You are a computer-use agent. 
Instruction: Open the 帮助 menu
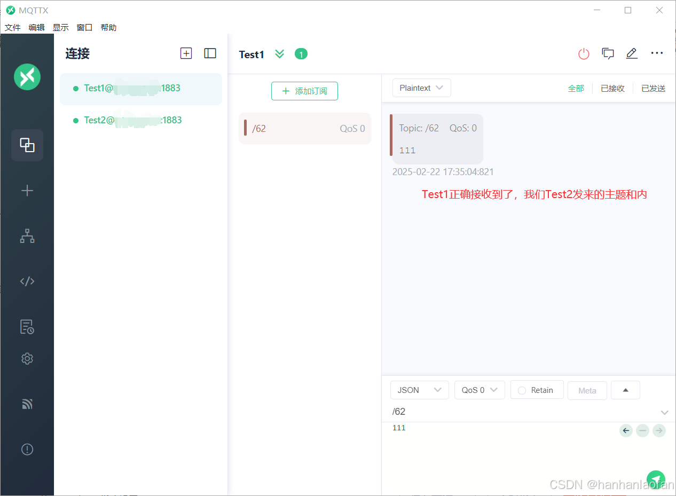(x=108, y=27)
